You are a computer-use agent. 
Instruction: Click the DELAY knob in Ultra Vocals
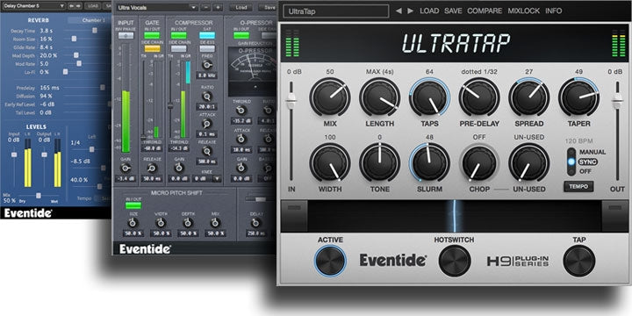pyautogui.click(x=255, y=223)
